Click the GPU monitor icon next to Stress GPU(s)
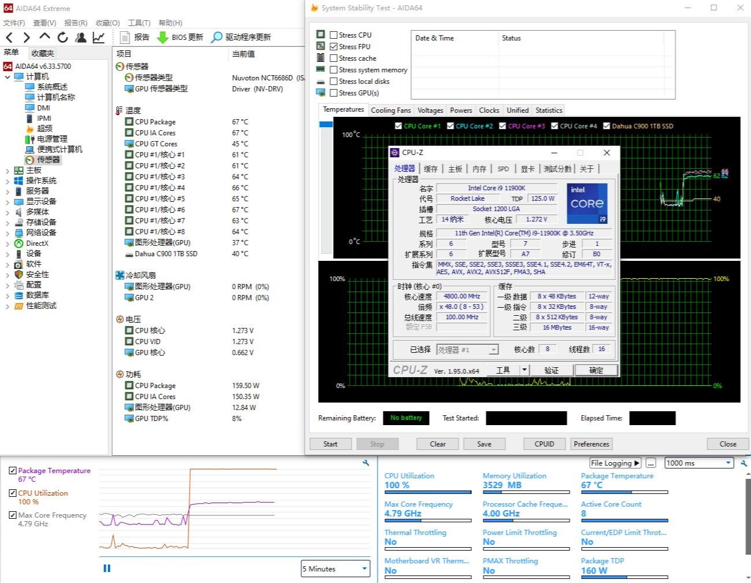The image size is (751, 583). pos(321,92)
